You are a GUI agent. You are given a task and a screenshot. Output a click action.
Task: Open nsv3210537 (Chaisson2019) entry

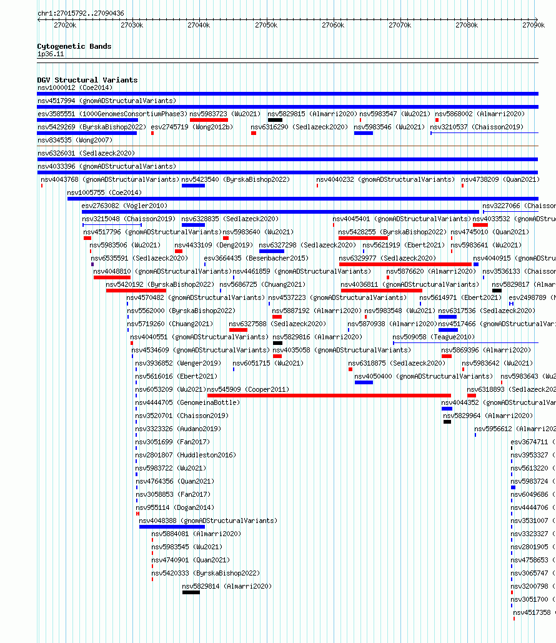pyautogui.click(x=477, y=127)
